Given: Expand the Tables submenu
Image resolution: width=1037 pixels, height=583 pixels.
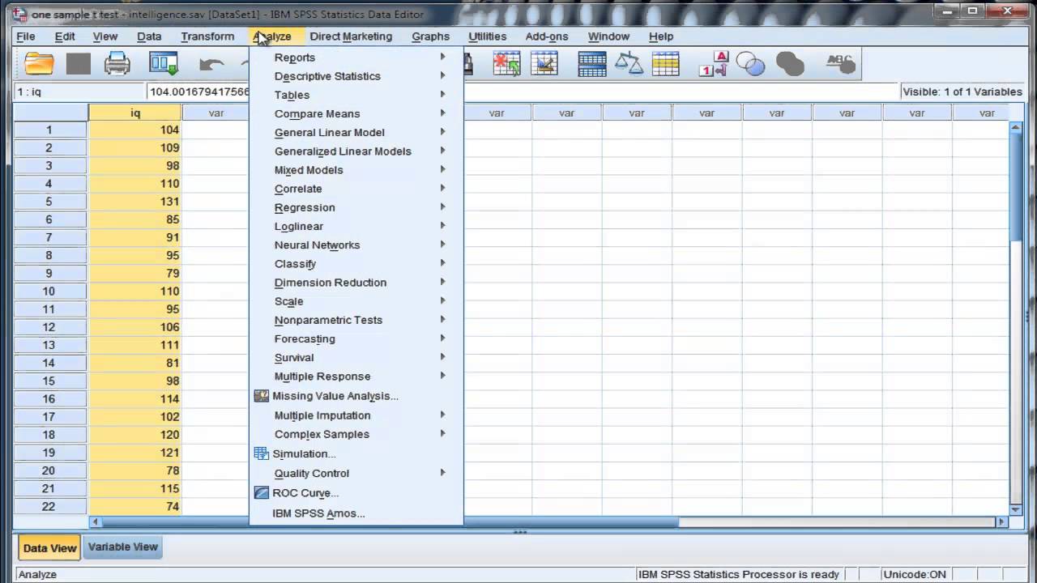Looking at the screenshot, I should point(356,95).
